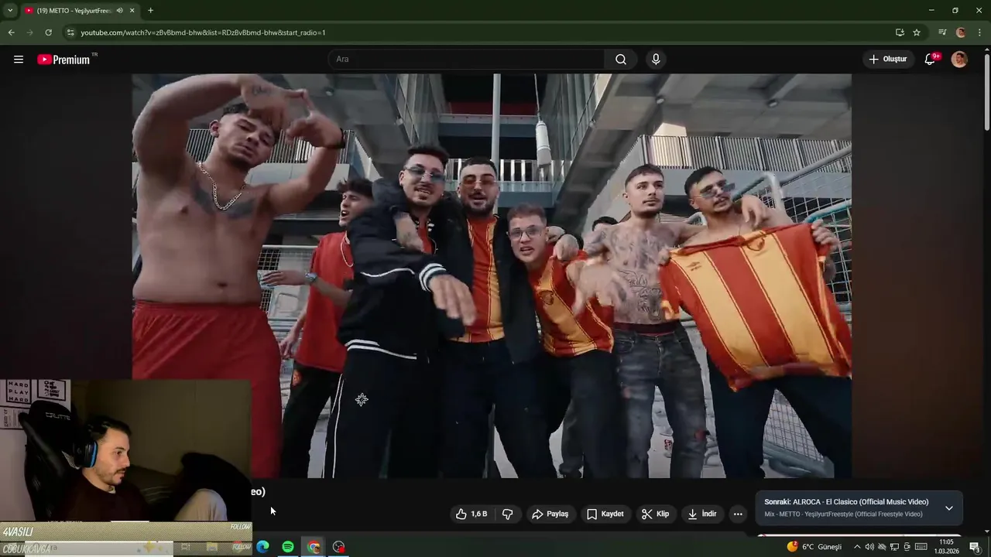Expand the Sonraki mix playlist panel

pyautogui.click(x=949, y=508)
